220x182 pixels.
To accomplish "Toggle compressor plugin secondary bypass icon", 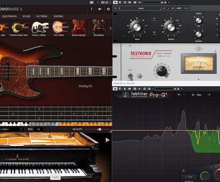I will [120, 2].
